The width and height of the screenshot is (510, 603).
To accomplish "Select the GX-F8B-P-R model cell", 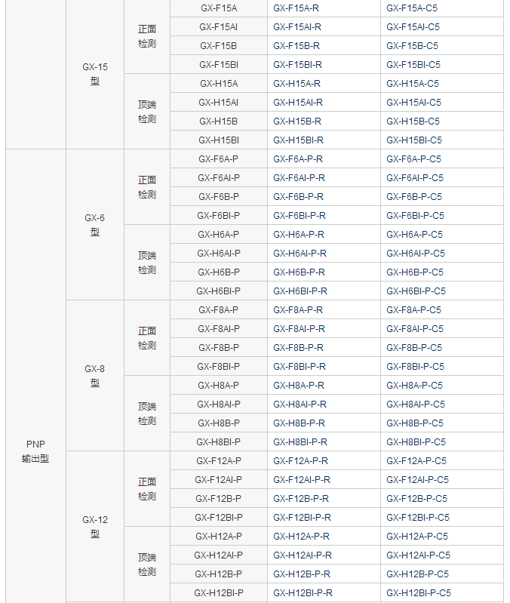I will tap(298, 348).
